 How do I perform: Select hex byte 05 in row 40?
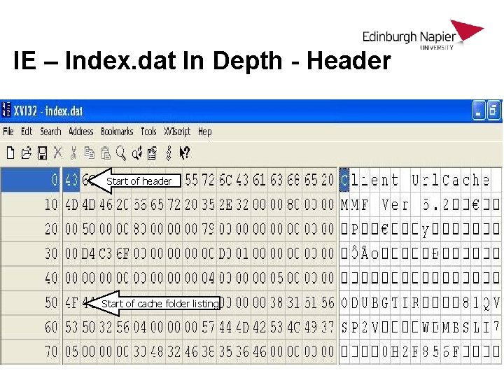click(276, 279)
